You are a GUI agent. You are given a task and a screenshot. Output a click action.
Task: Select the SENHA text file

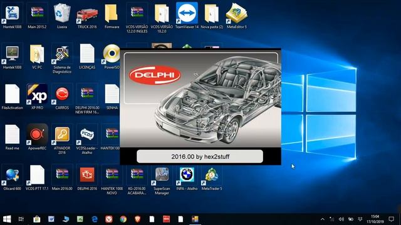[112, 97]
